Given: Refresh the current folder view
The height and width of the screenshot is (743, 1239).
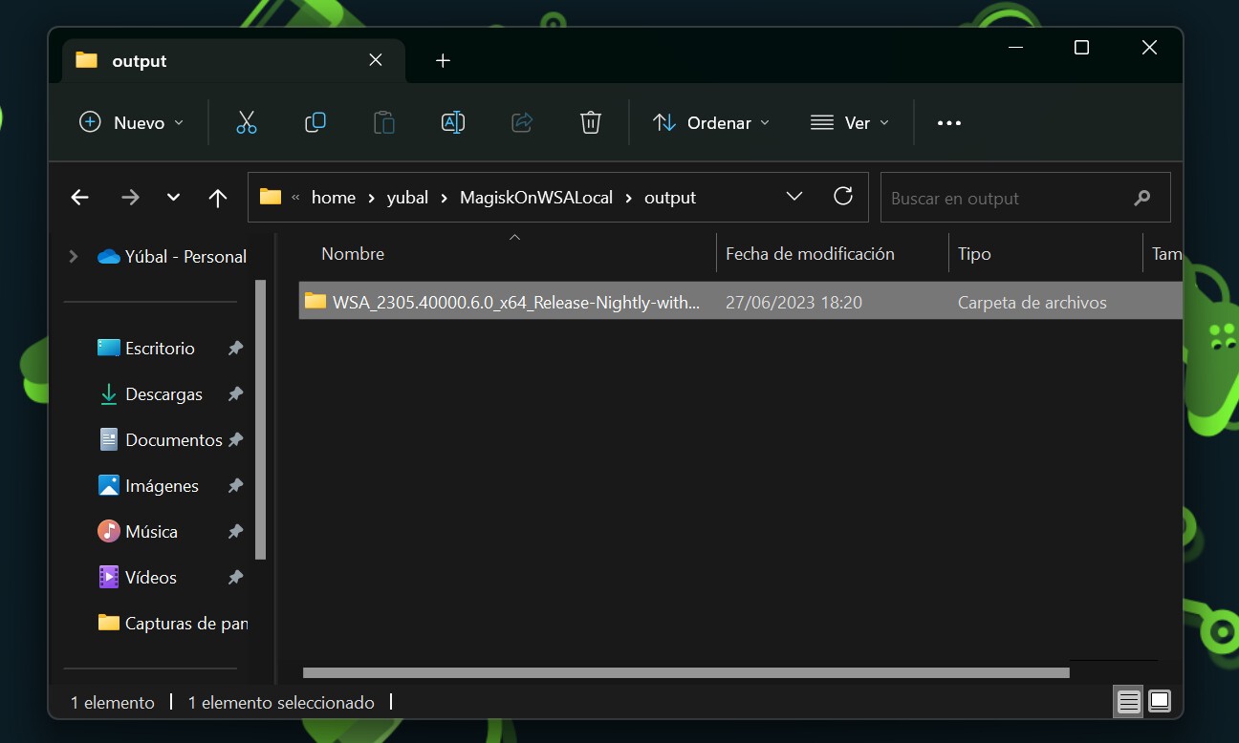Looking at the screenshot, I should (843, 197).
